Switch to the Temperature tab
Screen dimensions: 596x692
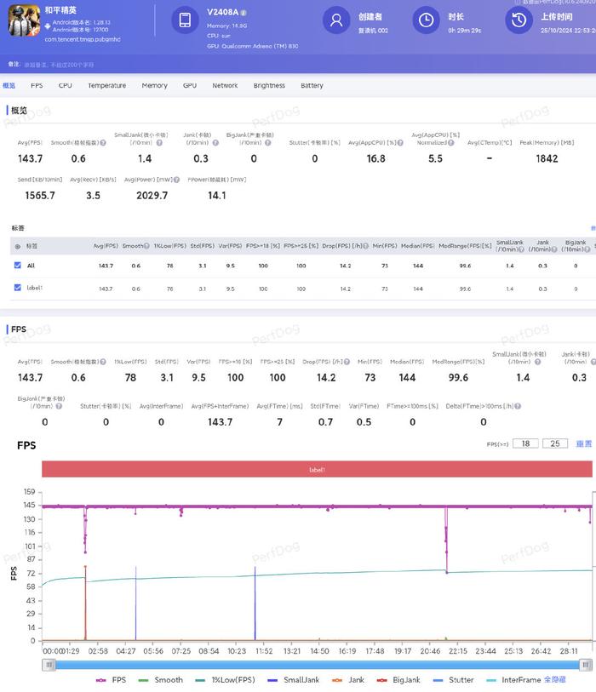coord(106,86)
